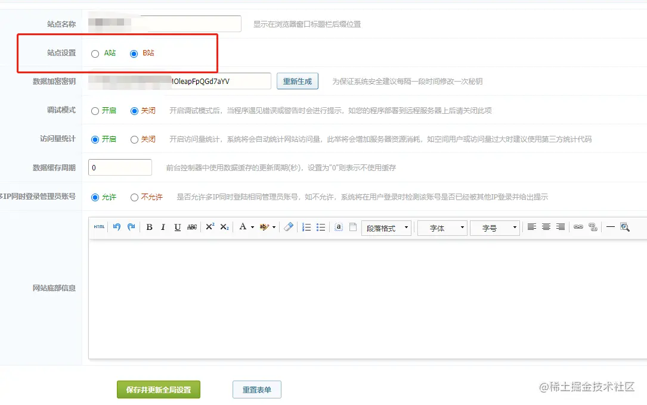Viewport: 647px width, 405px height.
Task: Remove link with the unlink icon
Action: click(593, 227)
